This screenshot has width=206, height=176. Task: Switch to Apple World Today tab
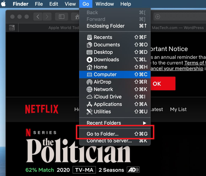(64, 28)
